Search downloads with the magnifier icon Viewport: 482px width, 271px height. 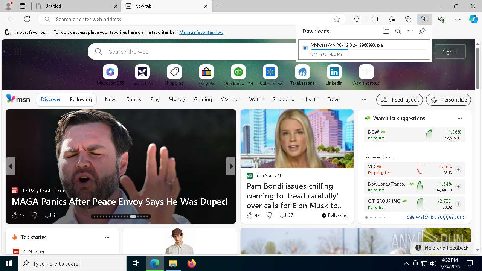pos(398,31)
